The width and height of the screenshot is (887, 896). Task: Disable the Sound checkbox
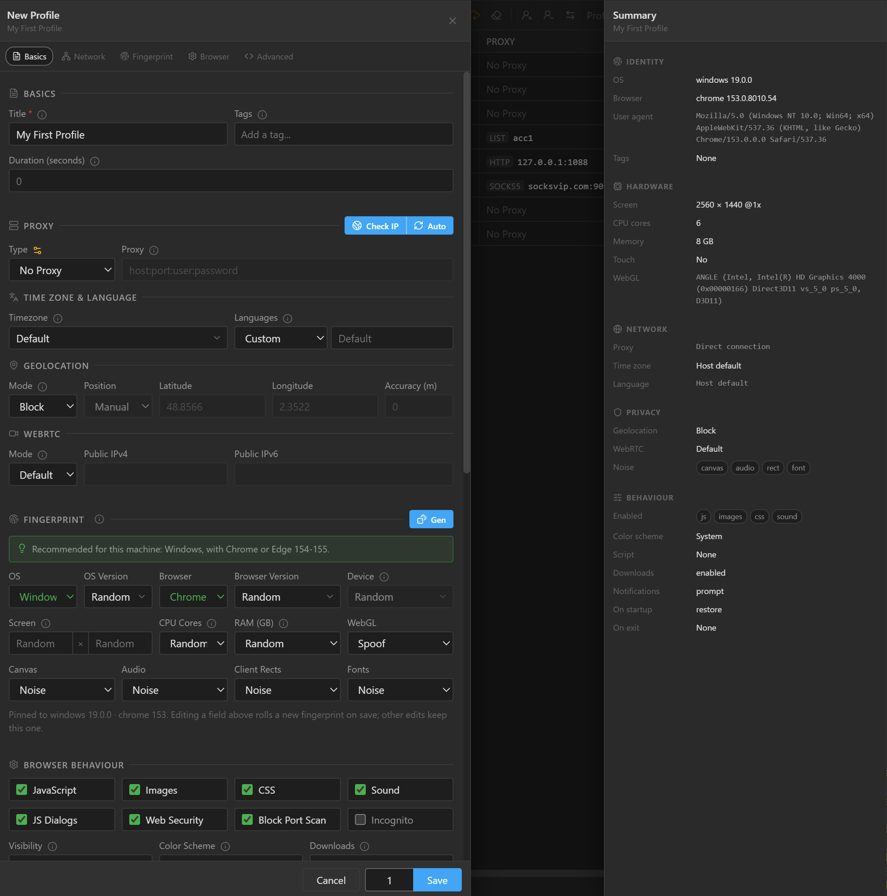[x=360, y=790]
